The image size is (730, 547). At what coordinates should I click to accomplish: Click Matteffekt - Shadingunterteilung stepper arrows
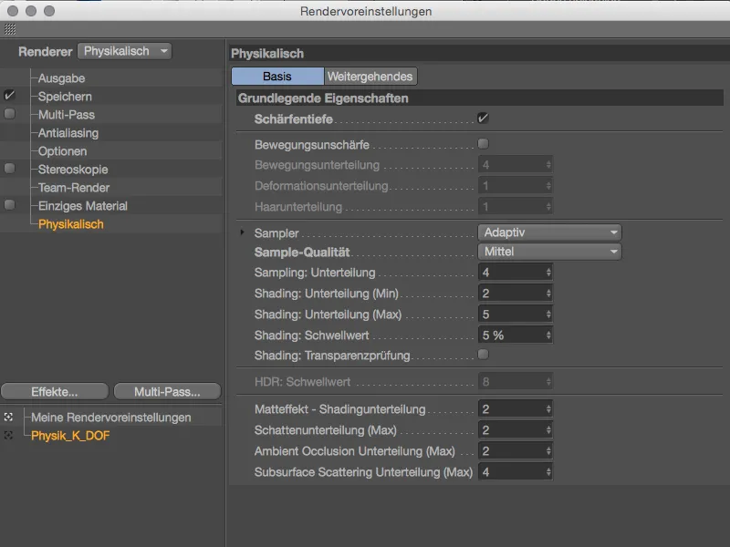click(548, 408)
